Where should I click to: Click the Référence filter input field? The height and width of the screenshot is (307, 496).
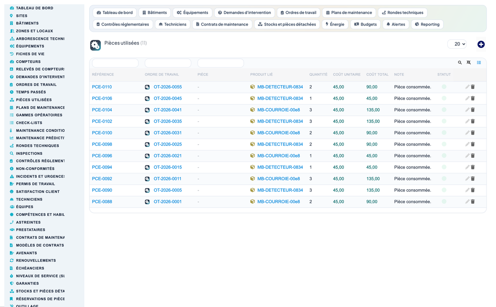tap(115, 63)
